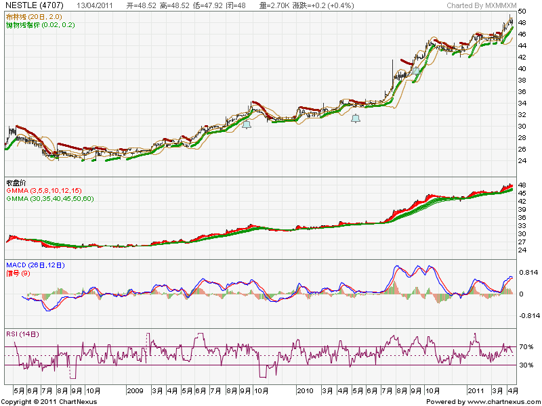Select the change value 涨跌=+0.2 (+0.4%)
Image resolution: width=542 pixels, height=406 pixels.
(323, 5)
